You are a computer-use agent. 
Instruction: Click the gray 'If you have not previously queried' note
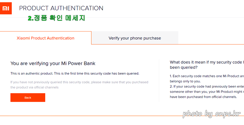79,82
